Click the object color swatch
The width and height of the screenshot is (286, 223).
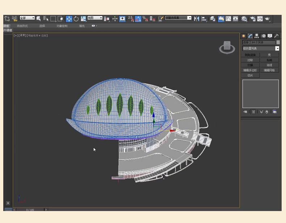[x=278, y=42]
